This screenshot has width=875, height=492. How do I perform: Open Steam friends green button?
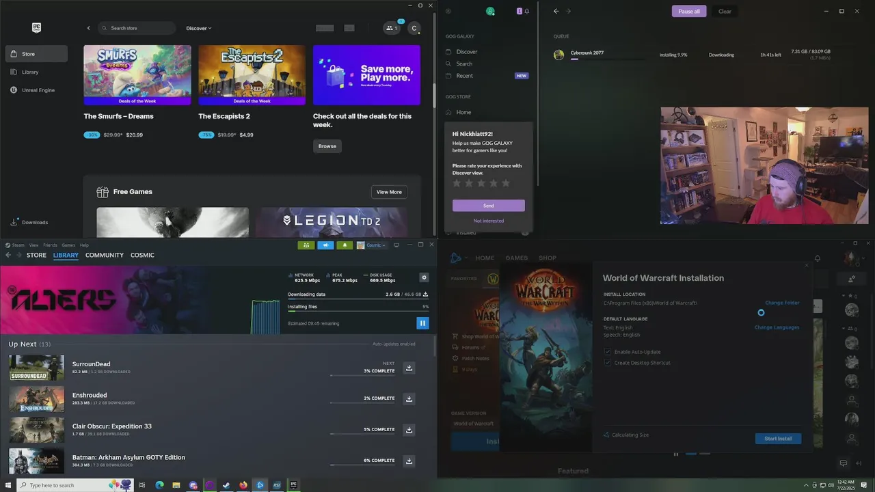point(306,245)
